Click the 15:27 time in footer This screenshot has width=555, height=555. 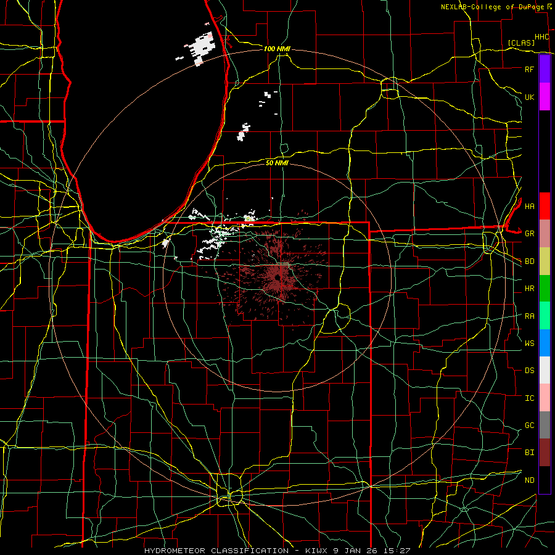[397, 551]
